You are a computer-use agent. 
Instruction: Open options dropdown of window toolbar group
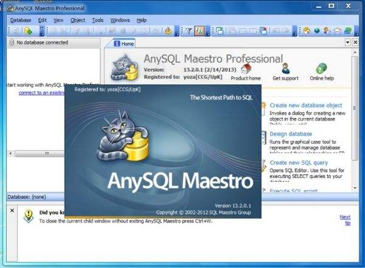point(294,31)
